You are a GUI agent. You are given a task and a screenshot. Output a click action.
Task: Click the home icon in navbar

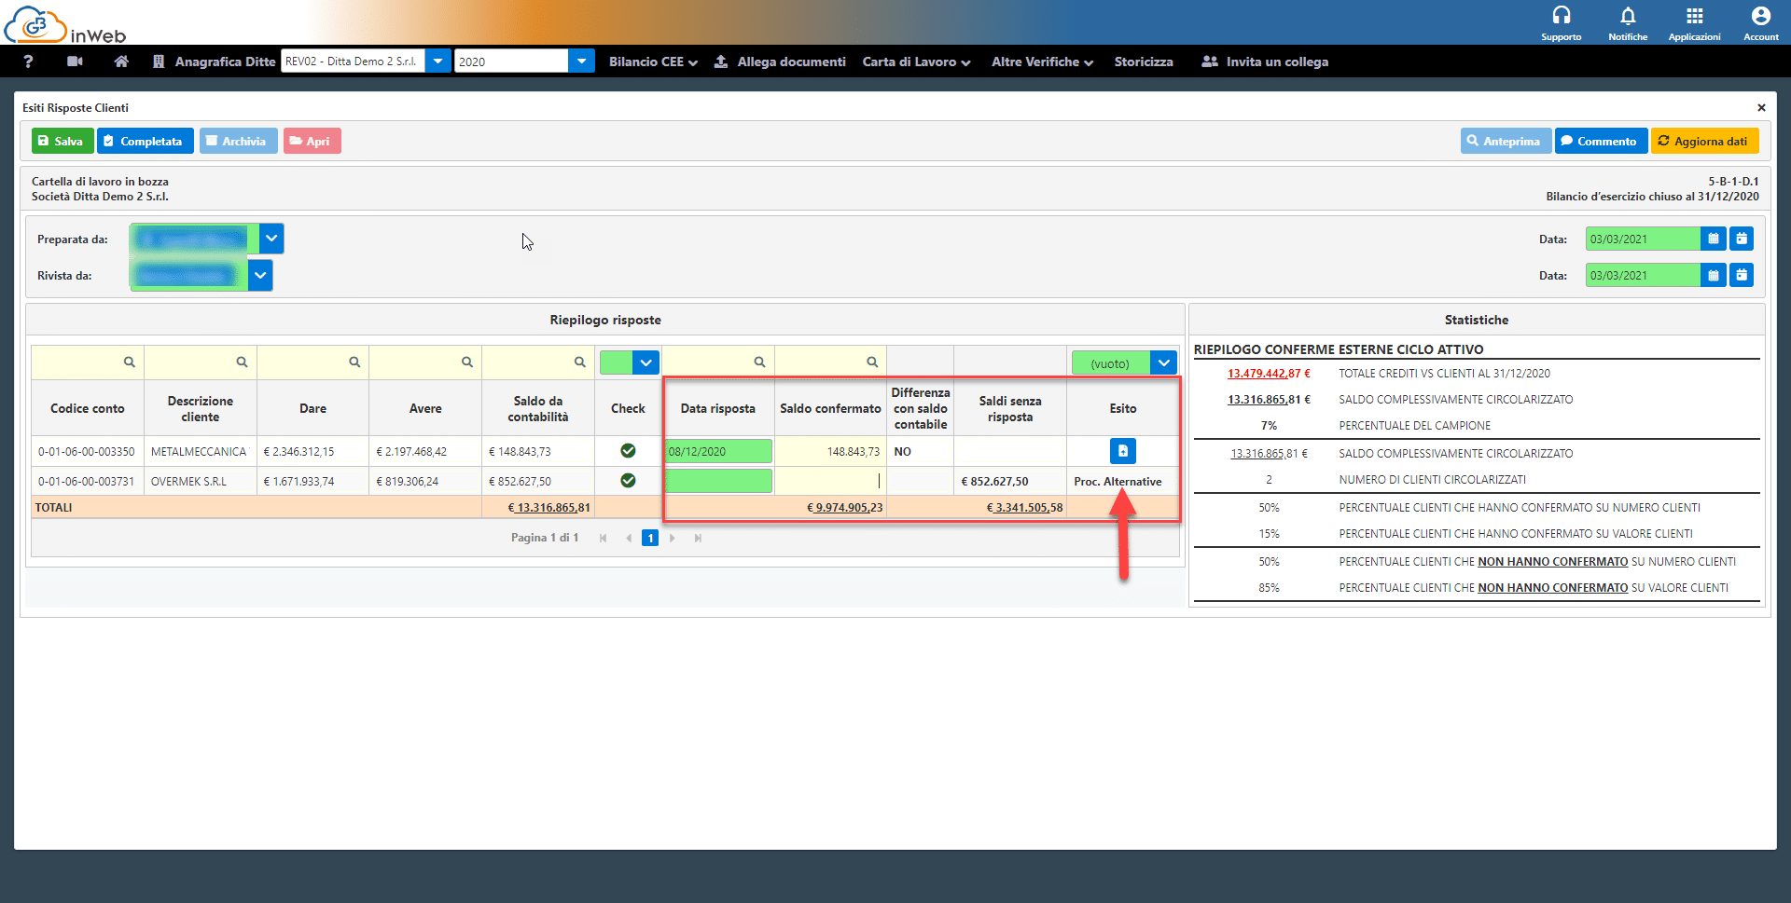point(121,62)
